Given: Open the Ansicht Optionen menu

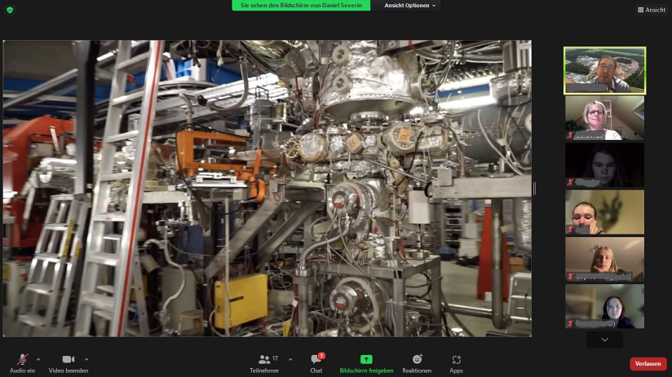Looking at the screenshot, I should [x=410, y=6].
